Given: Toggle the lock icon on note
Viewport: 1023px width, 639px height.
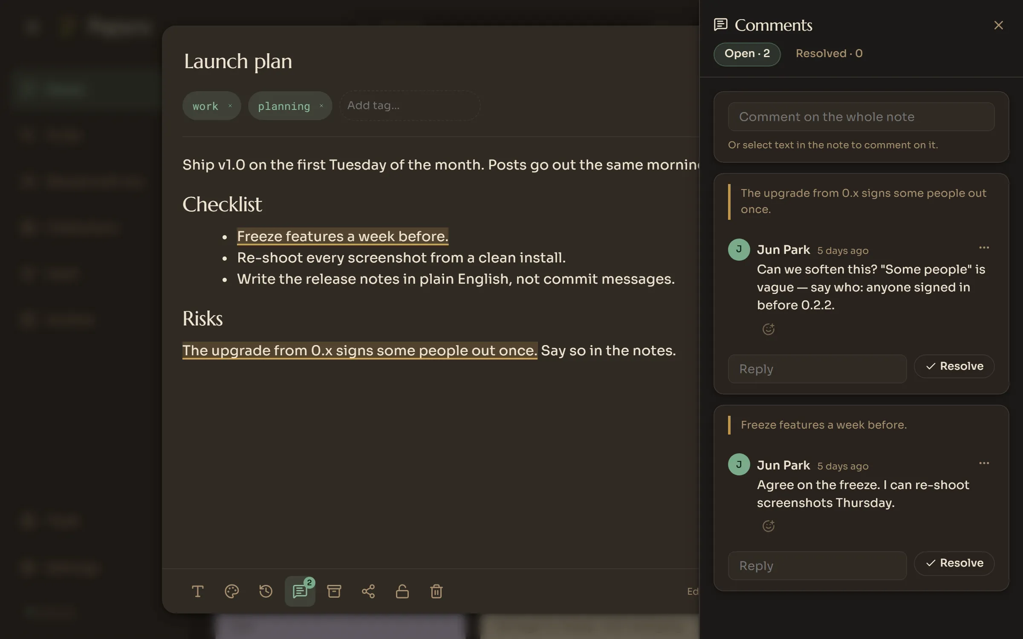Looking at the screenshot, I should coord(402,591).
